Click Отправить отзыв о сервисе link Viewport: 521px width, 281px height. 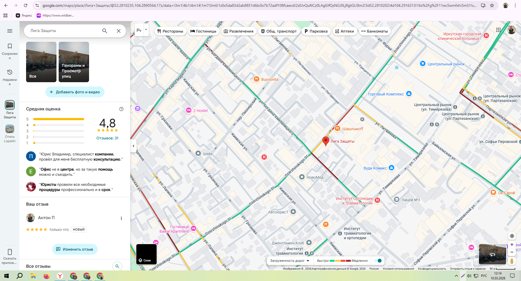[x=468, y=269]
